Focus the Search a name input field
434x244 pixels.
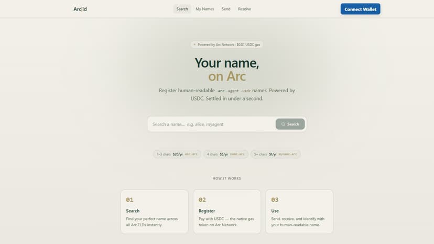coord(212,124)
